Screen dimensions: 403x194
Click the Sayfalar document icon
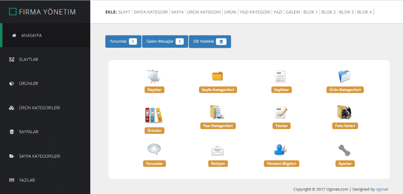tap(280, 76)
